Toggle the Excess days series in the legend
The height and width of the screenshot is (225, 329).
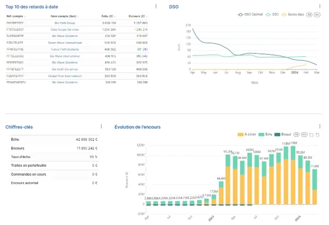pos(293,15)
